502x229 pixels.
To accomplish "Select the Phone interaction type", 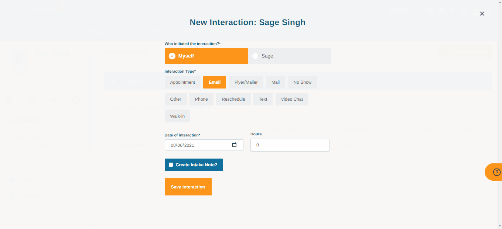I will pos(201,99).
